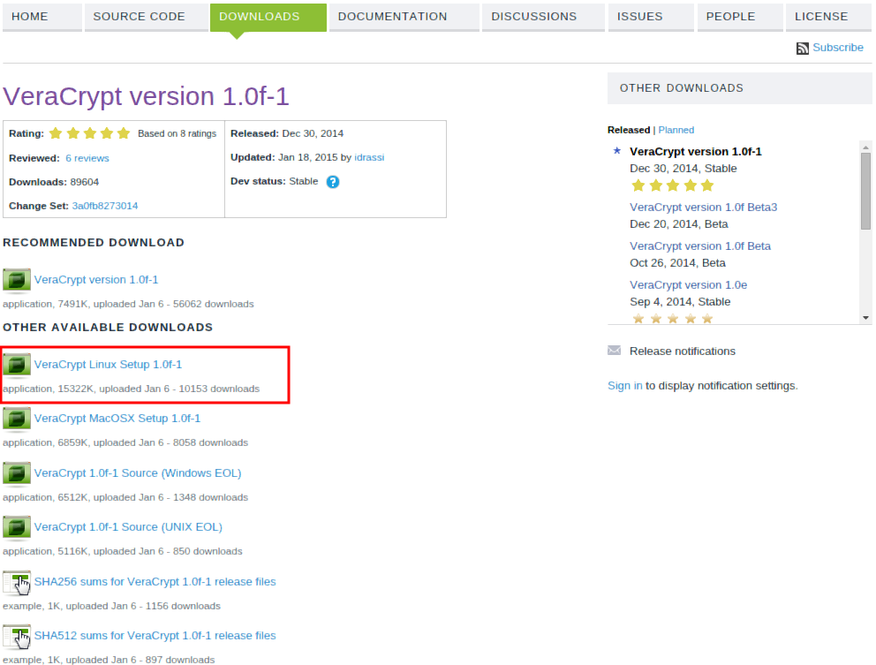Click the Sign in link
The height and width of the screenshot is (665, 876).
(x=624, y=386)
